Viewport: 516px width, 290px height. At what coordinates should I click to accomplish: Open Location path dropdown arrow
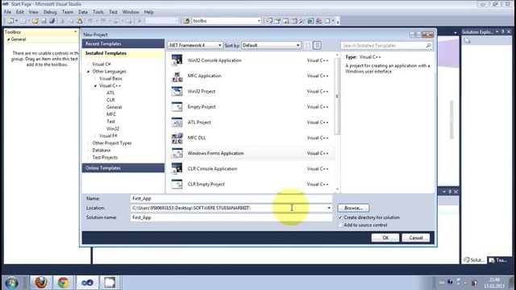coord(329,208)
